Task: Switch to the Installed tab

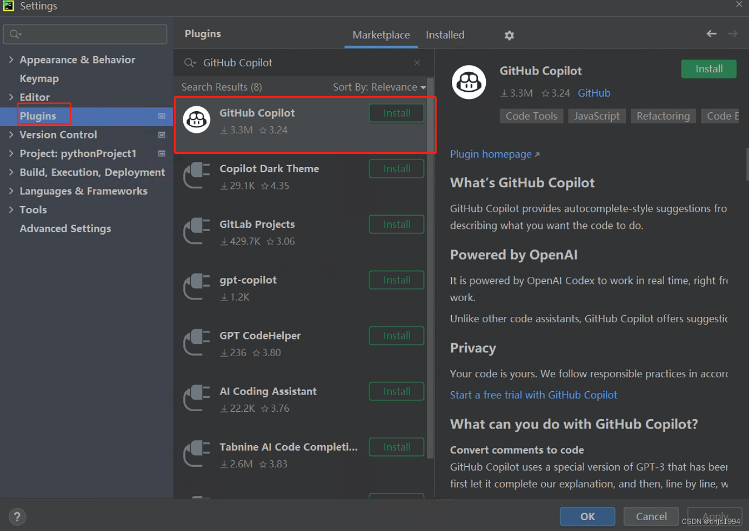Action: pyautogui.click(x=445, y=35)
